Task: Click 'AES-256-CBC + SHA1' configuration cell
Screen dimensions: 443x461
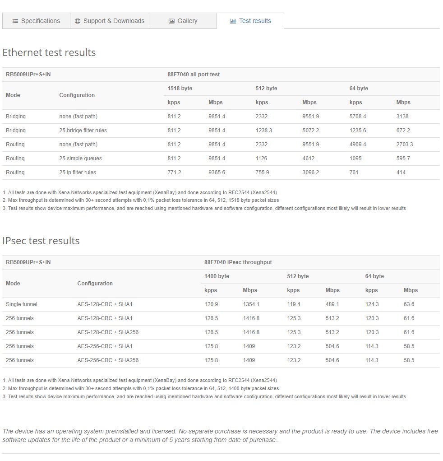Action: click(105, 346)
